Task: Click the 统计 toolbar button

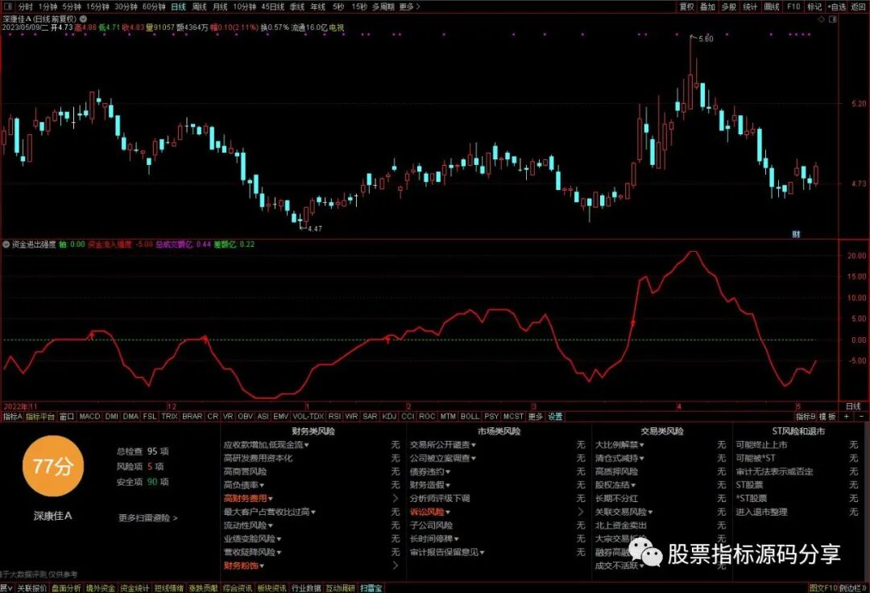Action: (750, 6)
